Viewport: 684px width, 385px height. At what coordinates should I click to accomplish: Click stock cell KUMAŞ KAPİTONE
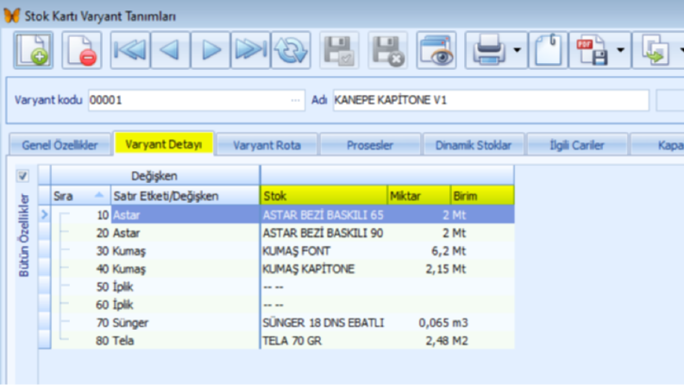click(323, 268)
